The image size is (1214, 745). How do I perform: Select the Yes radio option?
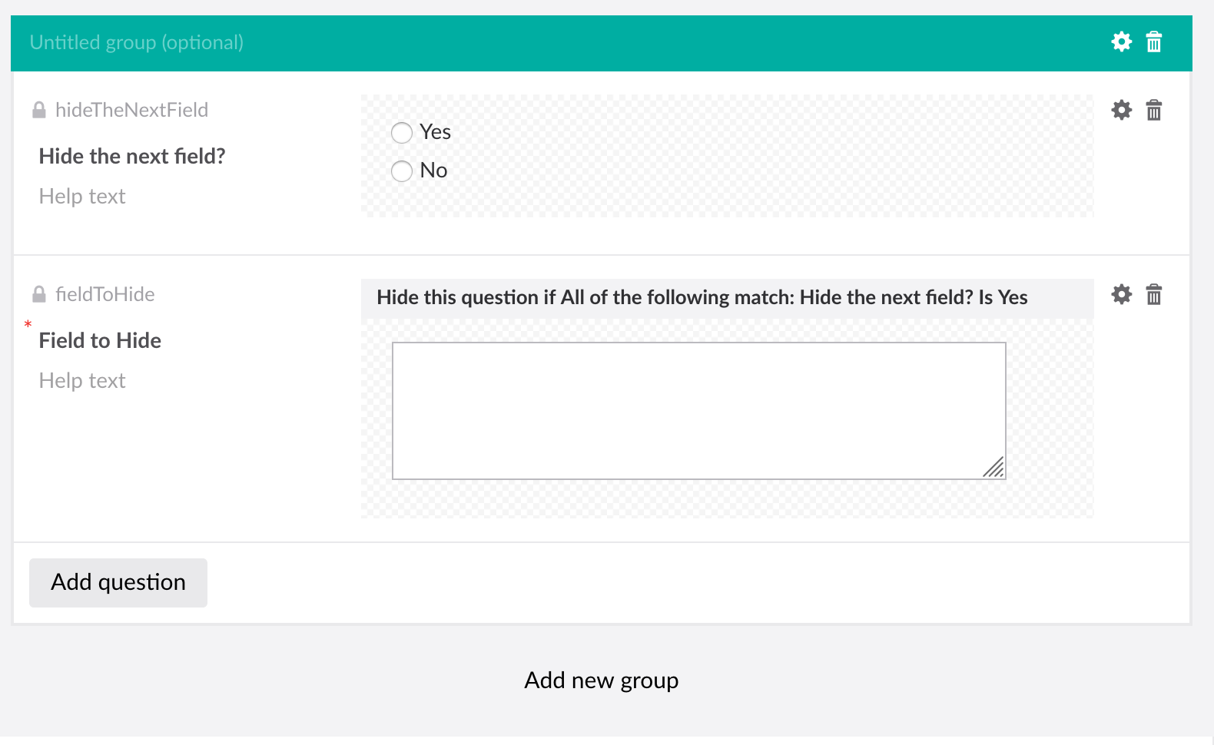click(x=401, y=132)
